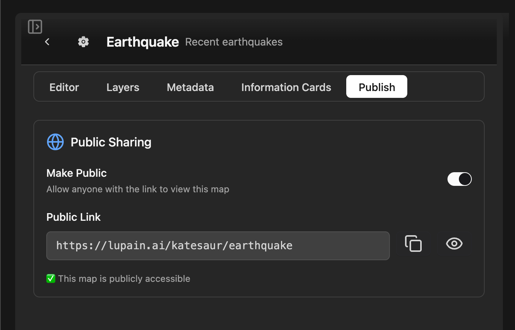Click the Public Link label

[74, 217]
